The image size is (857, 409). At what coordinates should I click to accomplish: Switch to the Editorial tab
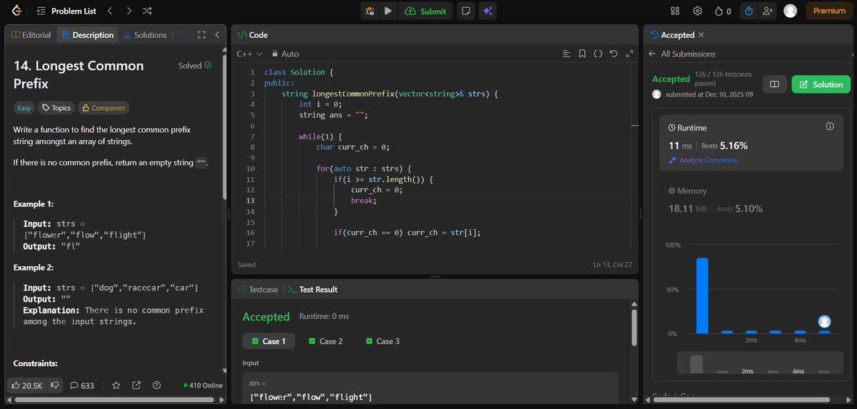[31, 34]
